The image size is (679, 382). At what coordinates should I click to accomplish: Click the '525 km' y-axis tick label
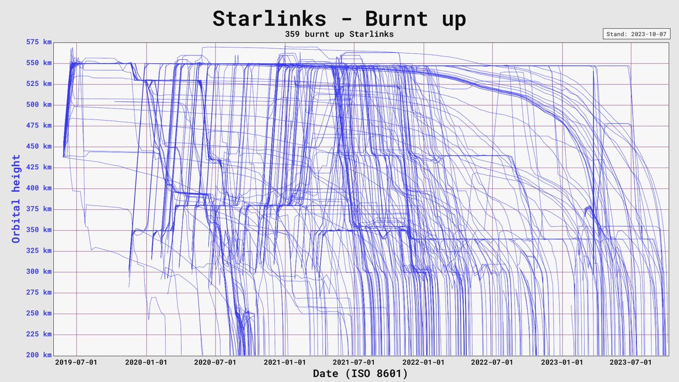pyautogui.click(x=38, y=84)
